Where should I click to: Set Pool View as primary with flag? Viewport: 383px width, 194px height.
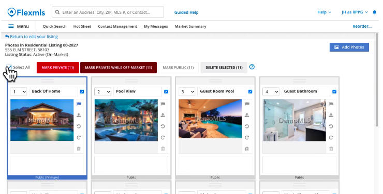click(163, 104)
